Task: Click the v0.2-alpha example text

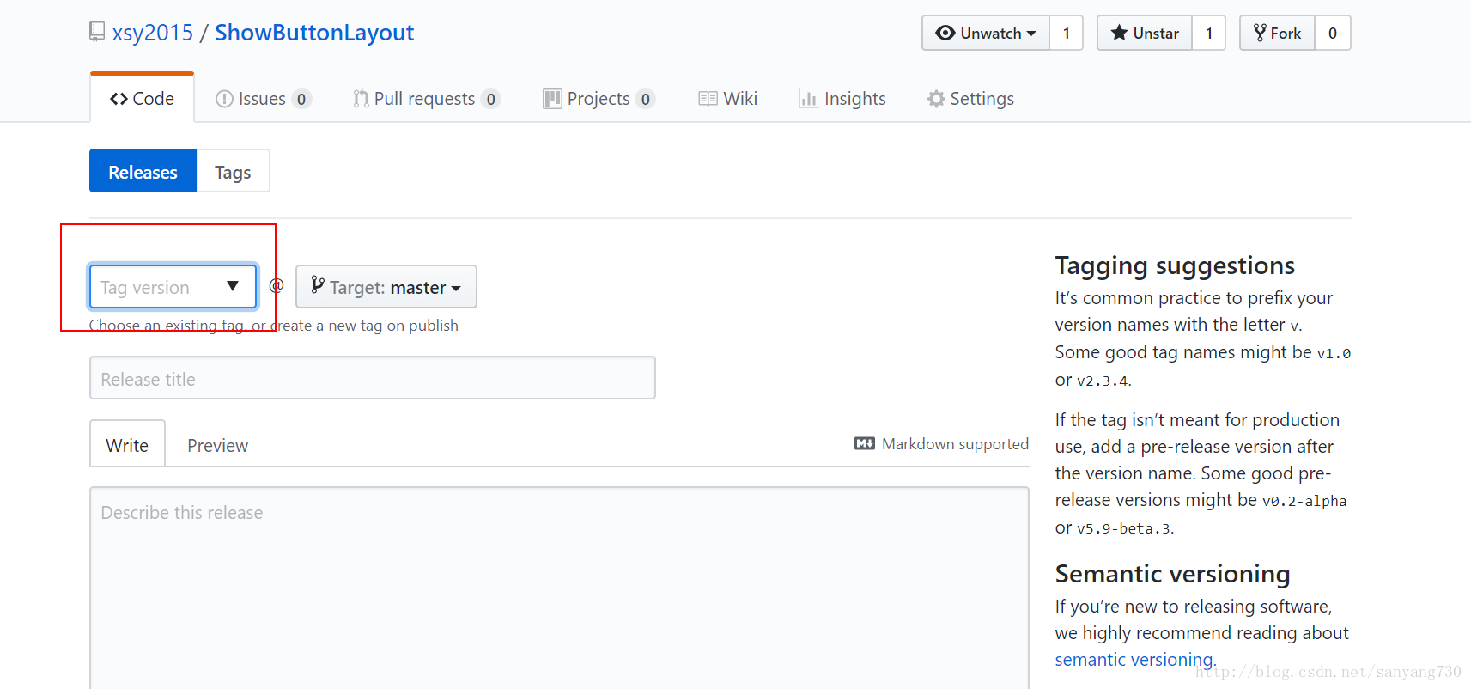Action: pyautogui.click(x=1304, y=501)
